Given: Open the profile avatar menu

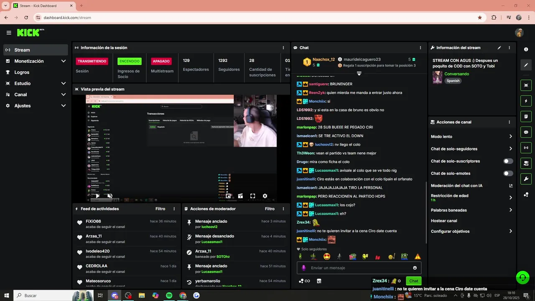Looking at the screenshot, I should point(519,33).
